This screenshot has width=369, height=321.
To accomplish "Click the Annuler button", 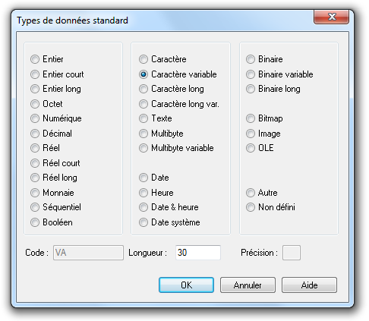I will (x=248, y=285).
